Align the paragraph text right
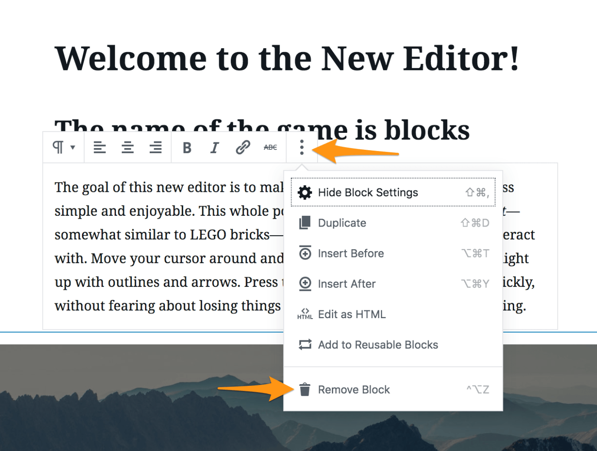 pos(155,147)
